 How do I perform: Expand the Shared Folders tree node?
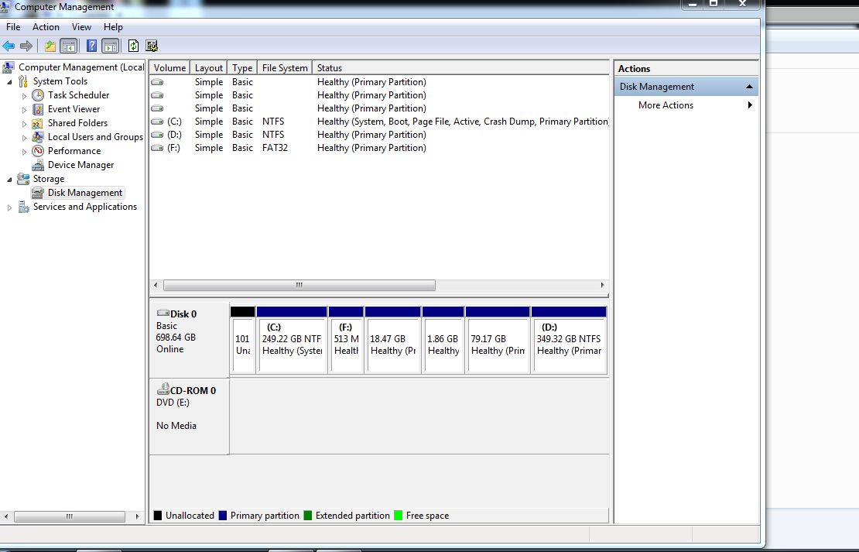click(x=25, y=123)
